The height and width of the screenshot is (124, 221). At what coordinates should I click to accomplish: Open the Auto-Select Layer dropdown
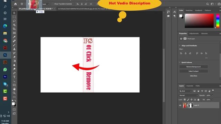(x=46, y=4)
